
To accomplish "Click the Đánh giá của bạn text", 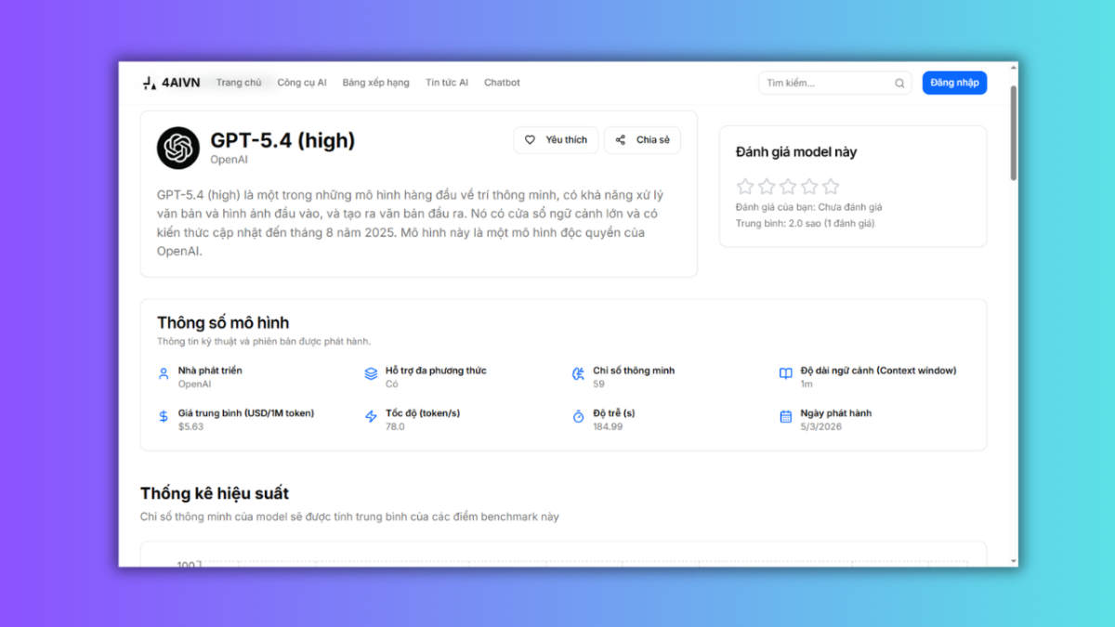I will pyautogui.click(x=808, y=207).
